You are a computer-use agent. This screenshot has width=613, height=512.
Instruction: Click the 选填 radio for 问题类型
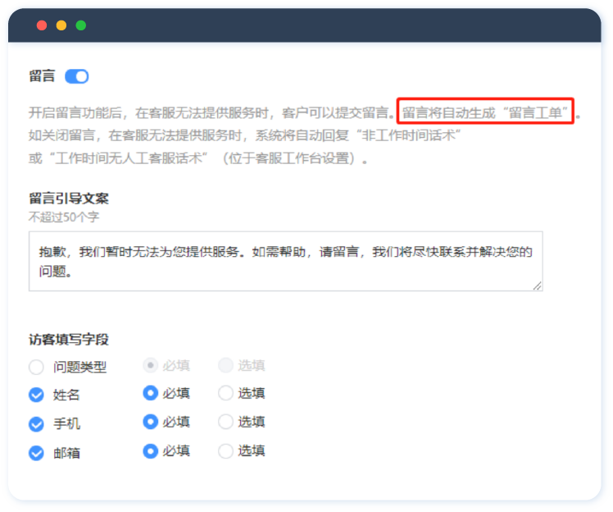tap(225, 365)
